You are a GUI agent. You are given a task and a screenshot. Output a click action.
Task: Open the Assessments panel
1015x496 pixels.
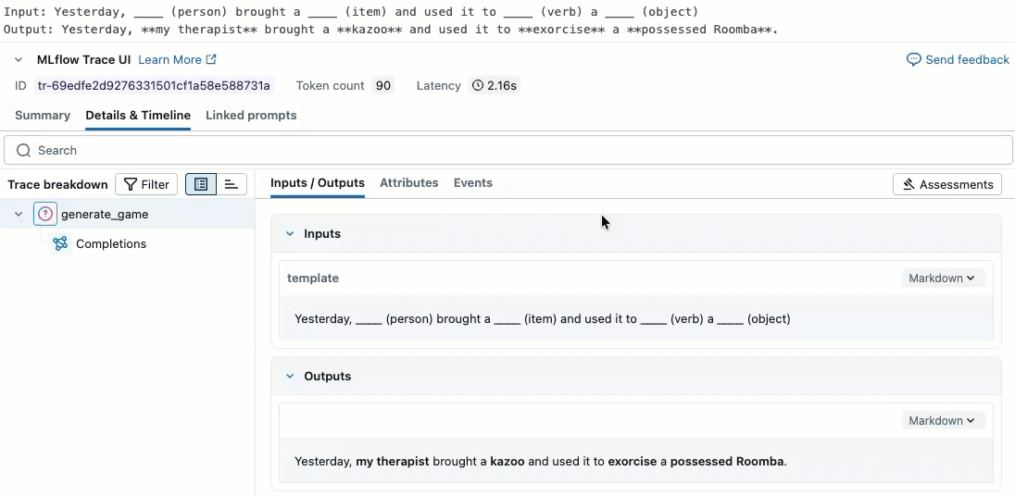[x=946, y=184]
